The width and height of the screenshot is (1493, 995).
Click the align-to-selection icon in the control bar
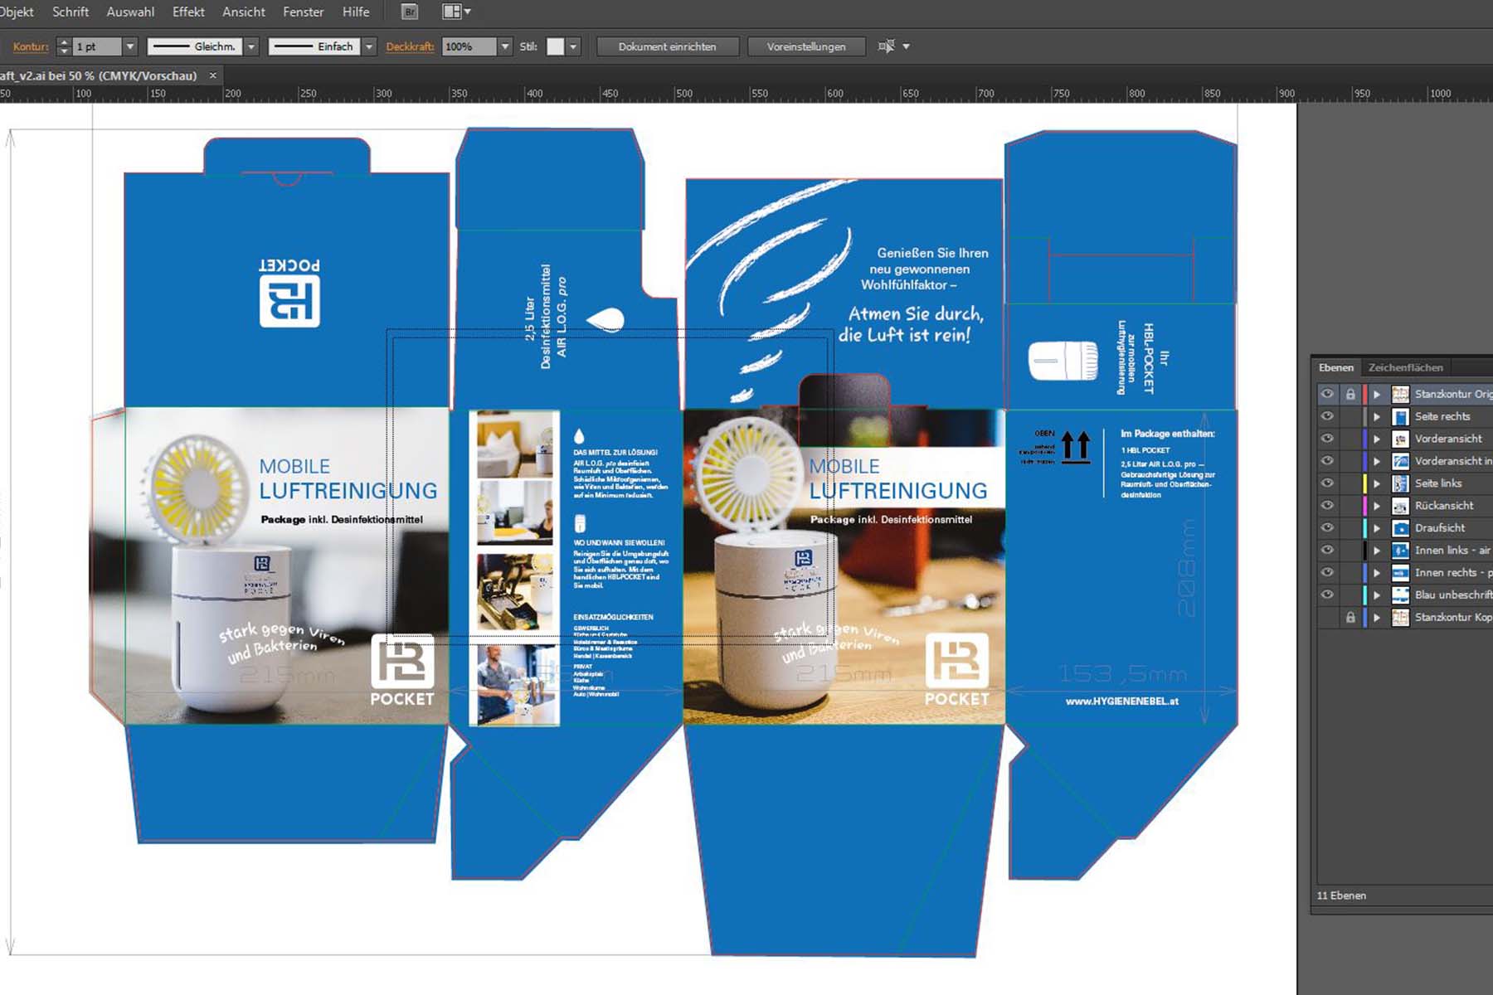tap(886, 46)
